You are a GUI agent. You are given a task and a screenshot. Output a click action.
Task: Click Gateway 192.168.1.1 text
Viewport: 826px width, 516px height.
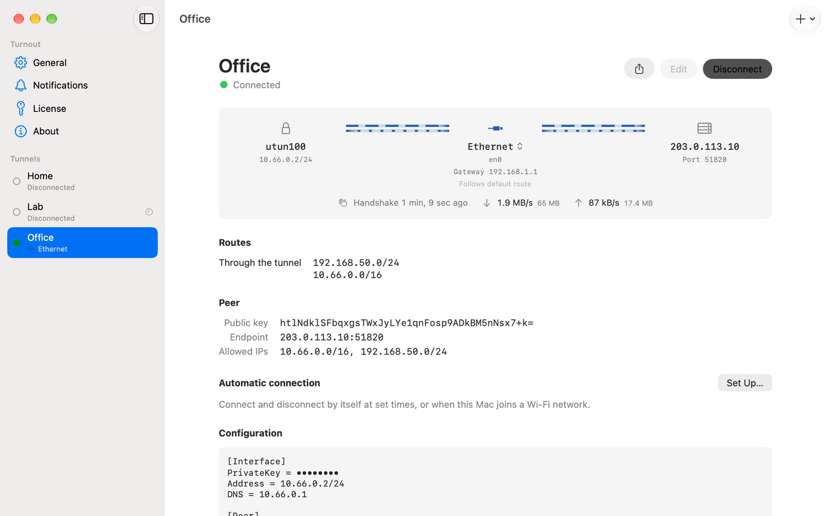495,172
